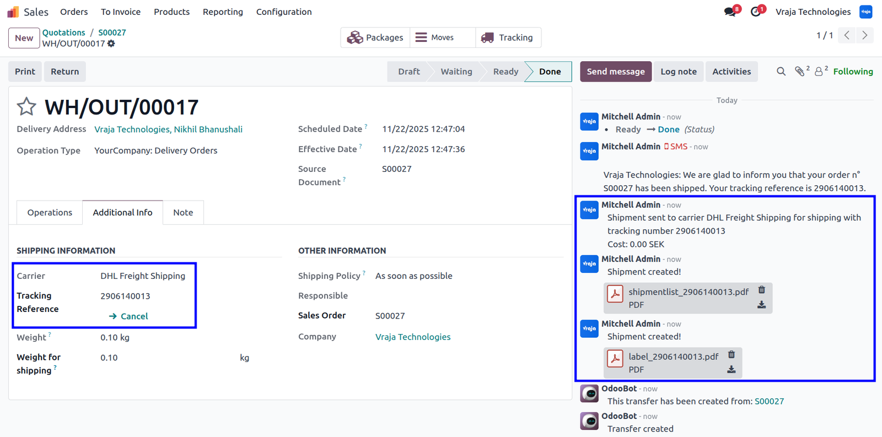882x437 pixels.
Task: Search messages with the magnifier icon
Action: [781, 72]
